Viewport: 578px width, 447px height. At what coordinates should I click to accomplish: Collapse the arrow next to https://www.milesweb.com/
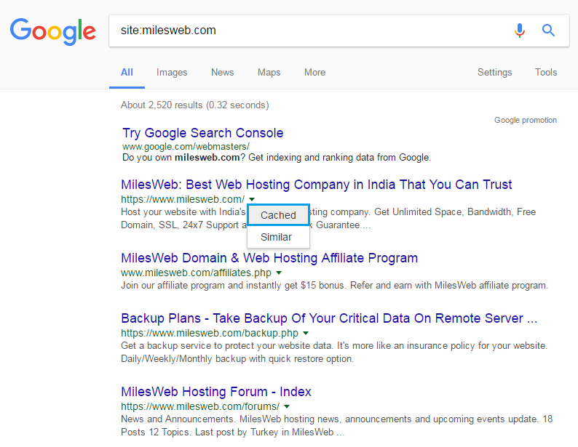[x=251, y=199]
